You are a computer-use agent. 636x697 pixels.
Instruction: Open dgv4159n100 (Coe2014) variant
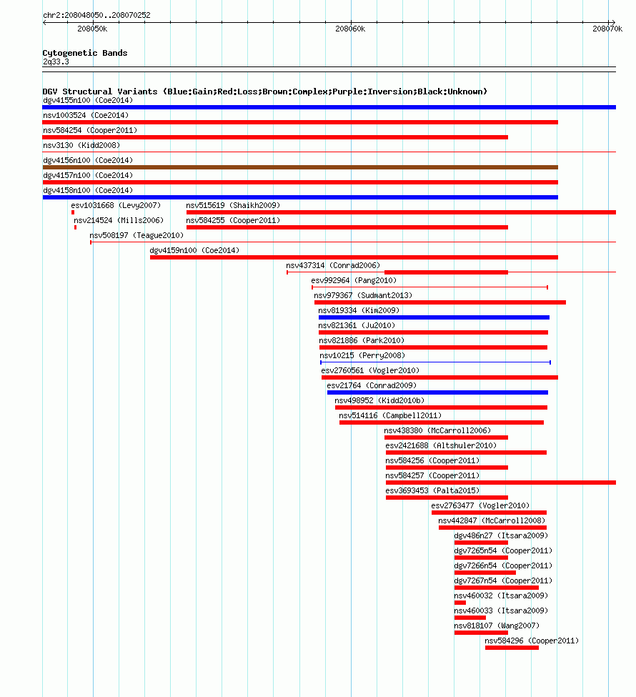tap(194, 251)
